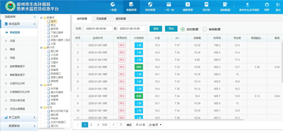This screenshot has height=132, width=283.
Task: Select the 审核数据 radio button
Action: point(205,29)
